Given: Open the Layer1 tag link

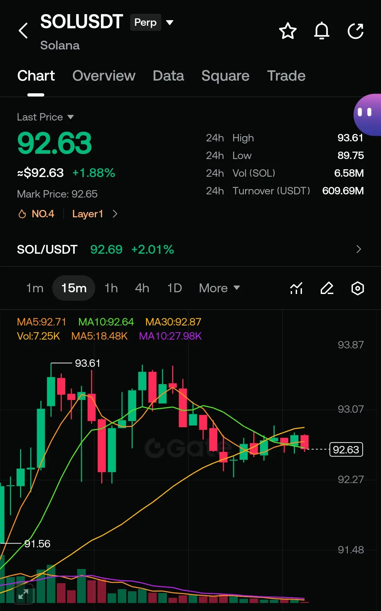Looking at the screenshot, I should pyautogui.click(x=87, y=214).
